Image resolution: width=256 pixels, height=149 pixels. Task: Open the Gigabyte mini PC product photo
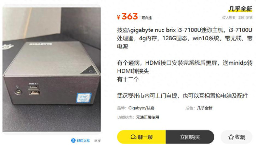pos(52,69)
